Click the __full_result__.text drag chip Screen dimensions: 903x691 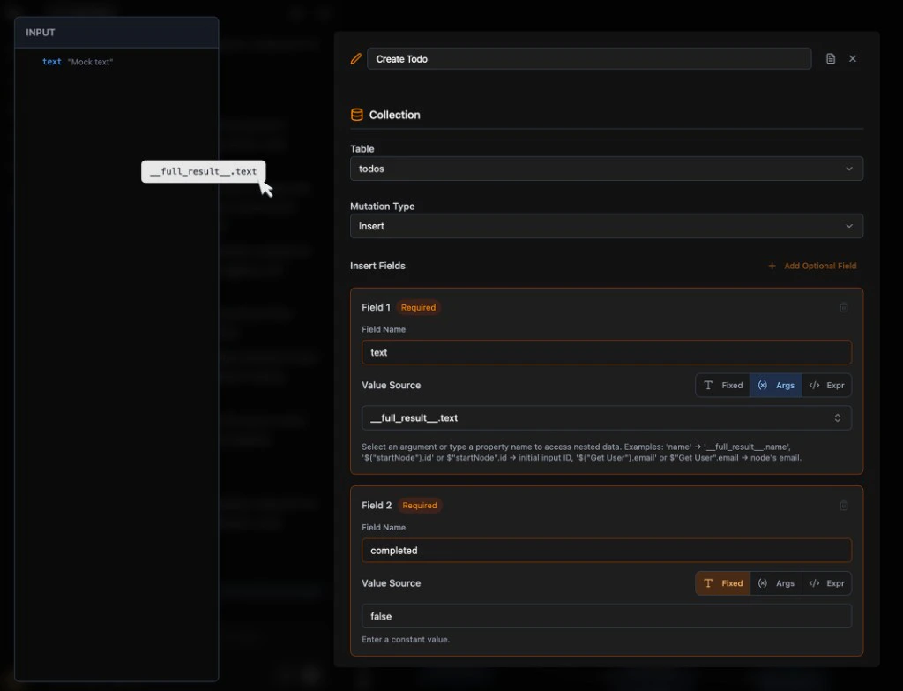(x=204, y=171)
